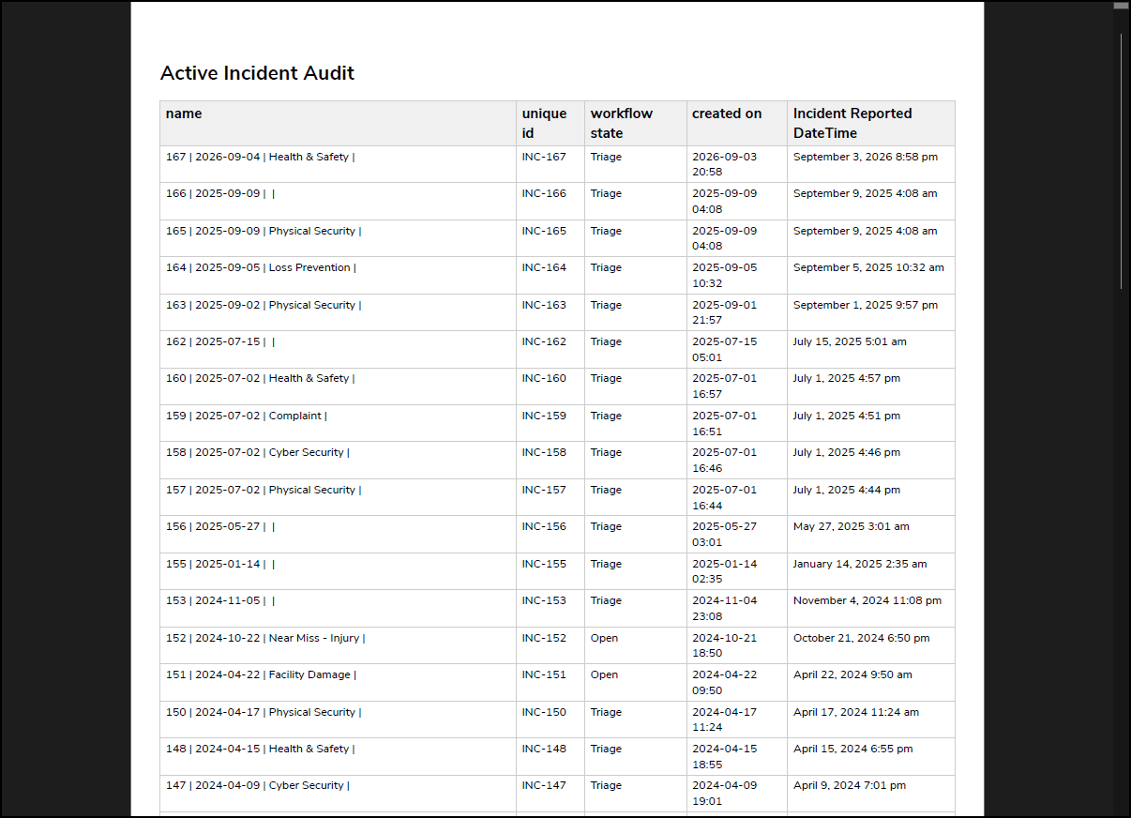Click created on '2024-10-21 18:50' cell
The height and width of the screenshot is (818, 1131).
737,645
